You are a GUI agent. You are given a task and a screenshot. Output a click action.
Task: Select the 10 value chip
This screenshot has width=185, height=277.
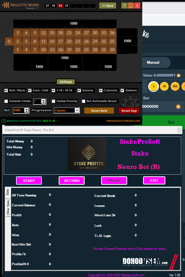164,87
